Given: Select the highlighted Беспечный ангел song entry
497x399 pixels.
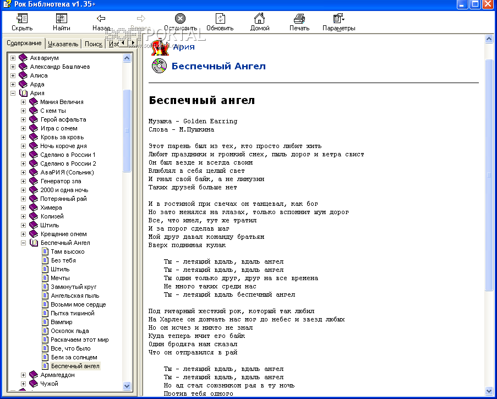Looking at the screenshot, I should pyautogui.click(x=75, y=366).
